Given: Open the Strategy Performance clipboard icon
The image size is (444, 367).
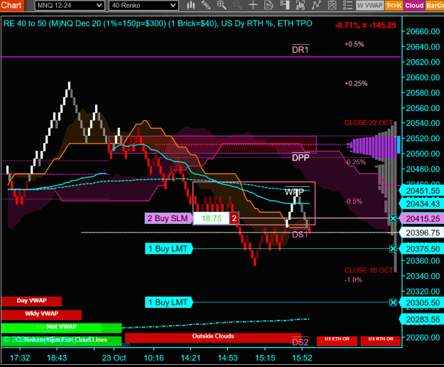Looking at the screenshot, I should click(332, 5).
